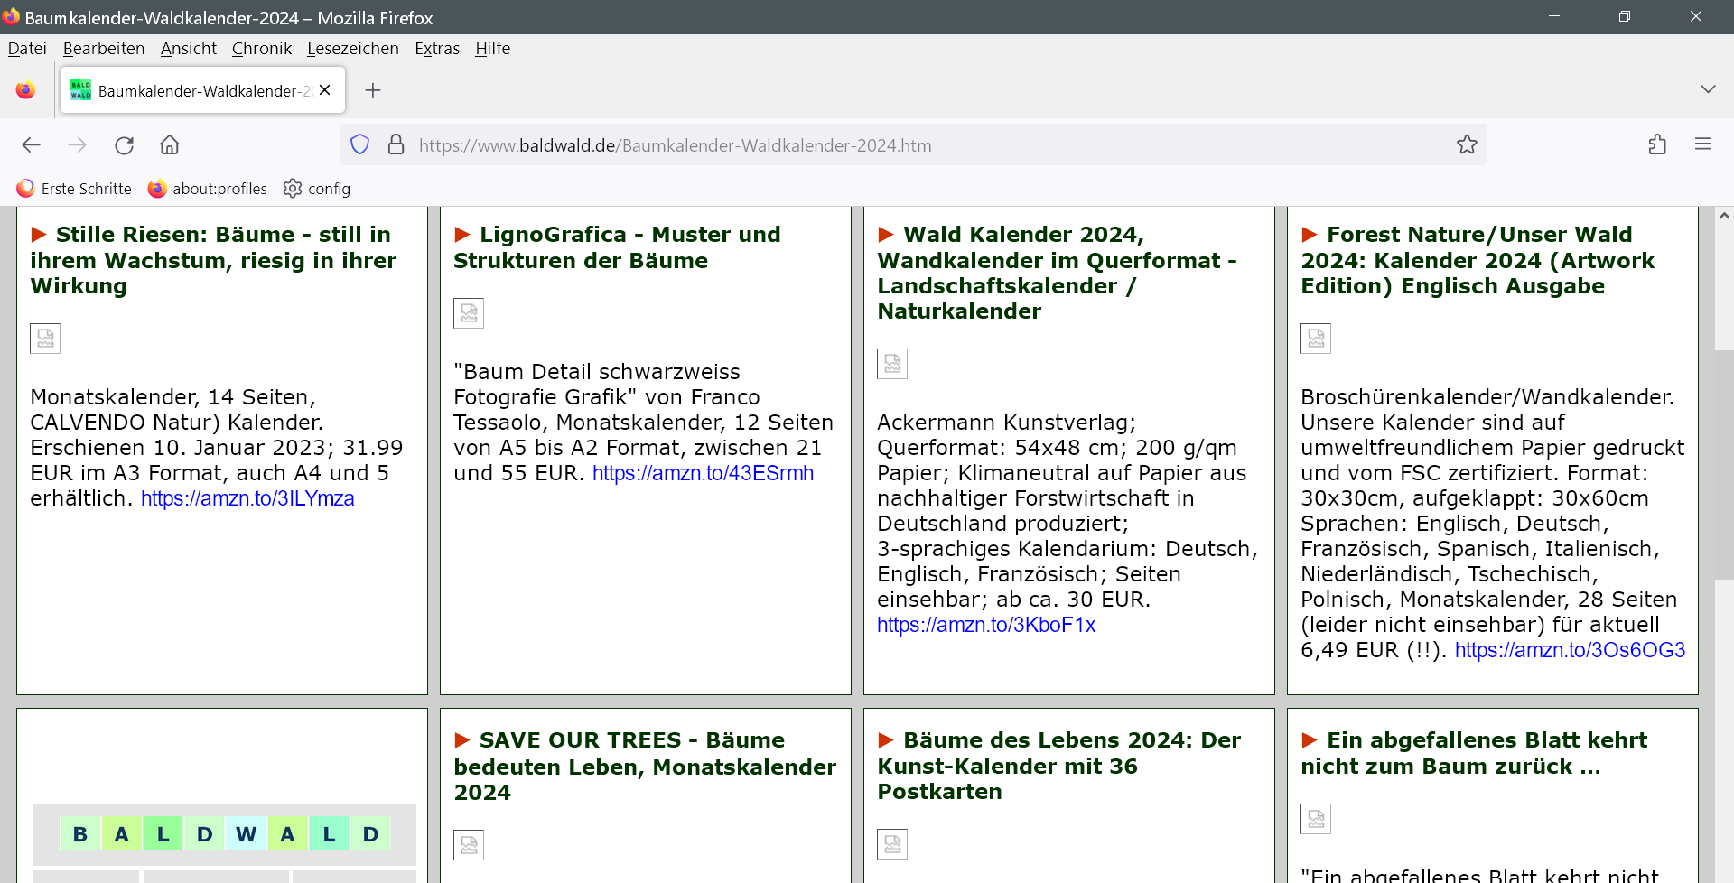This screenshot has width=1734, height=883.
Task: Go to the Firefox home page icon
Action: click(x=170, y=145)
